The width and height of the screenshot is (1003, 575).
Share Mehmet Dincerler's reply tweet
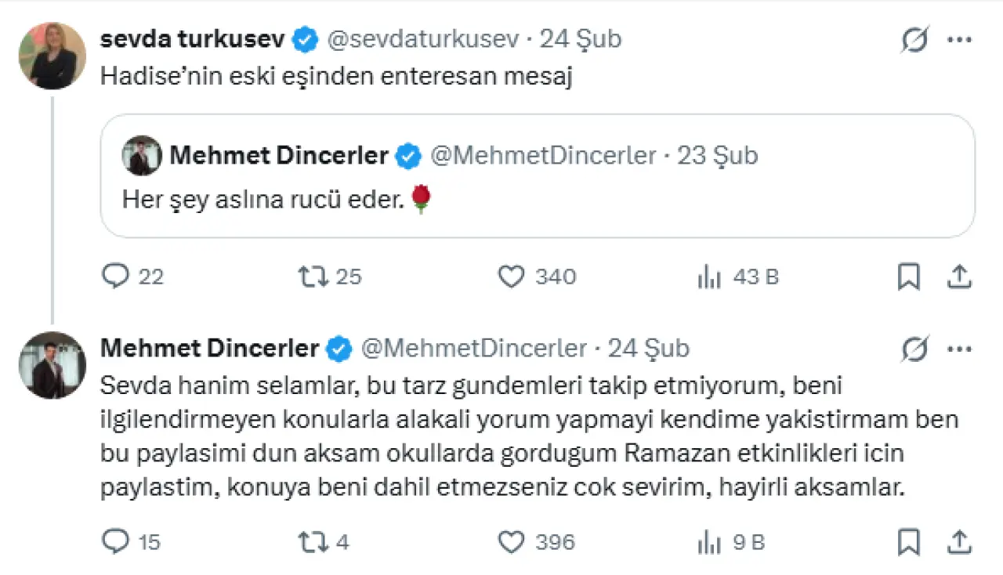(960, 541)
